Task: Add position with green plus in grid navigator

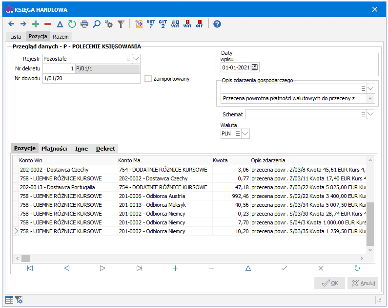Action: tap(175, 268)
